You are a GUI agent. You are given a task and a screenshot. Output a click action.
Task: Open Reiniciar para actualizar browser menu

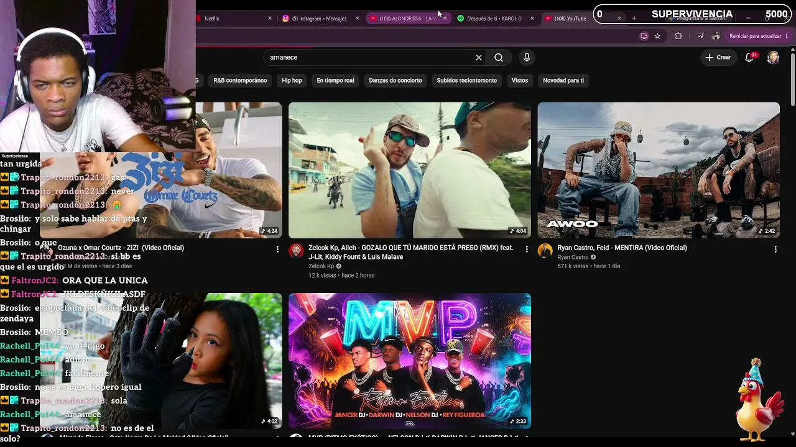758,36
